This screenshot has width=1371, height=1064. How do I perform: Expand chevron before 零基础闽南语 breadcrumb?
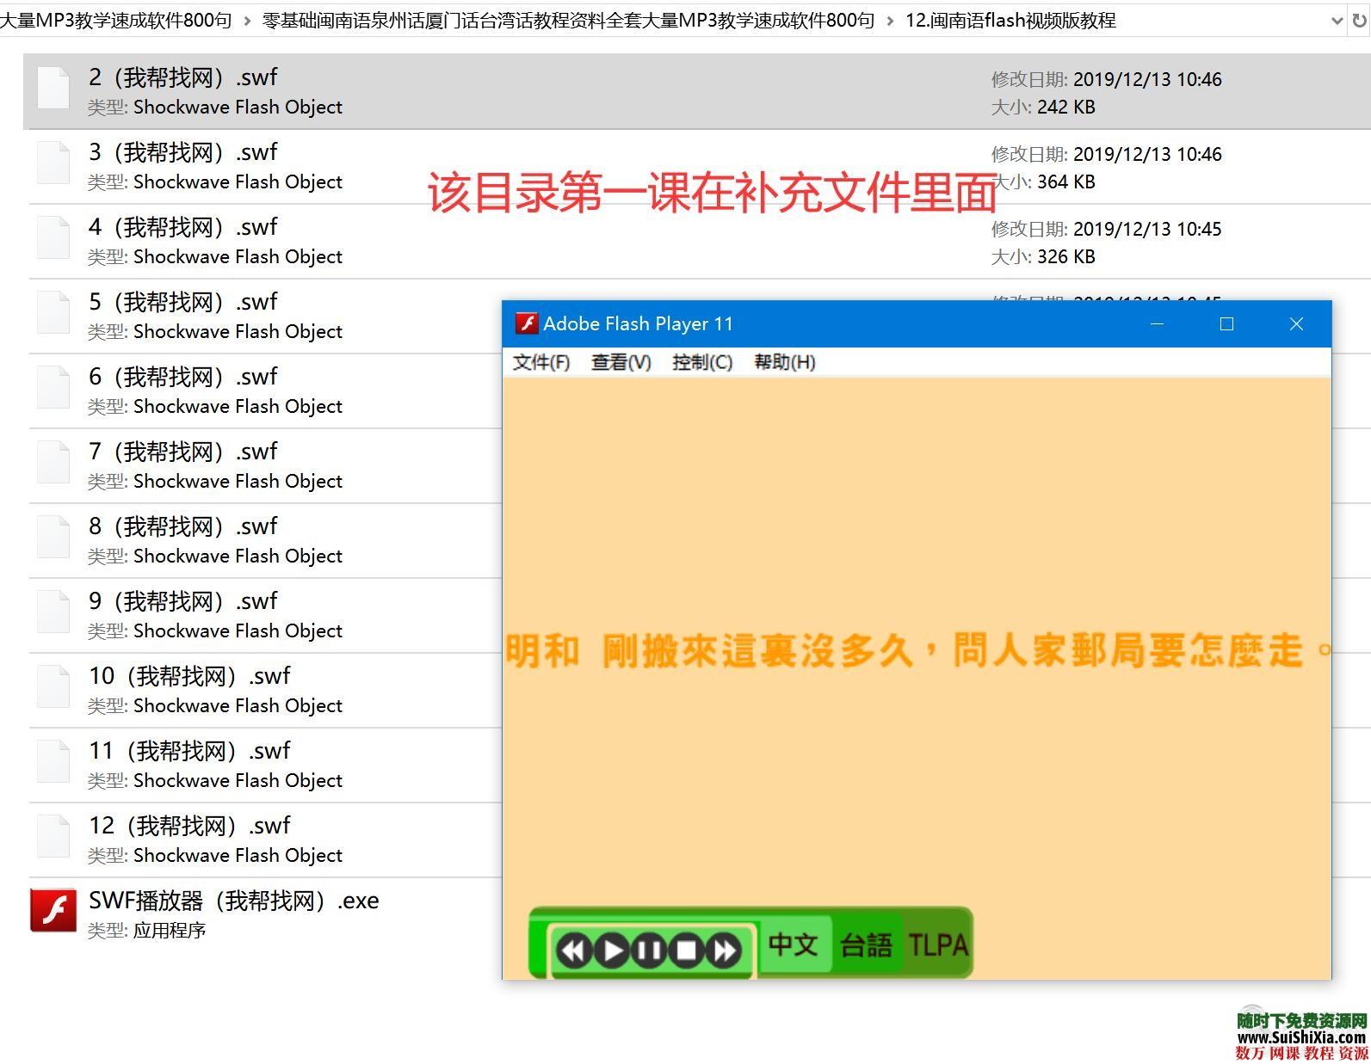247,21
